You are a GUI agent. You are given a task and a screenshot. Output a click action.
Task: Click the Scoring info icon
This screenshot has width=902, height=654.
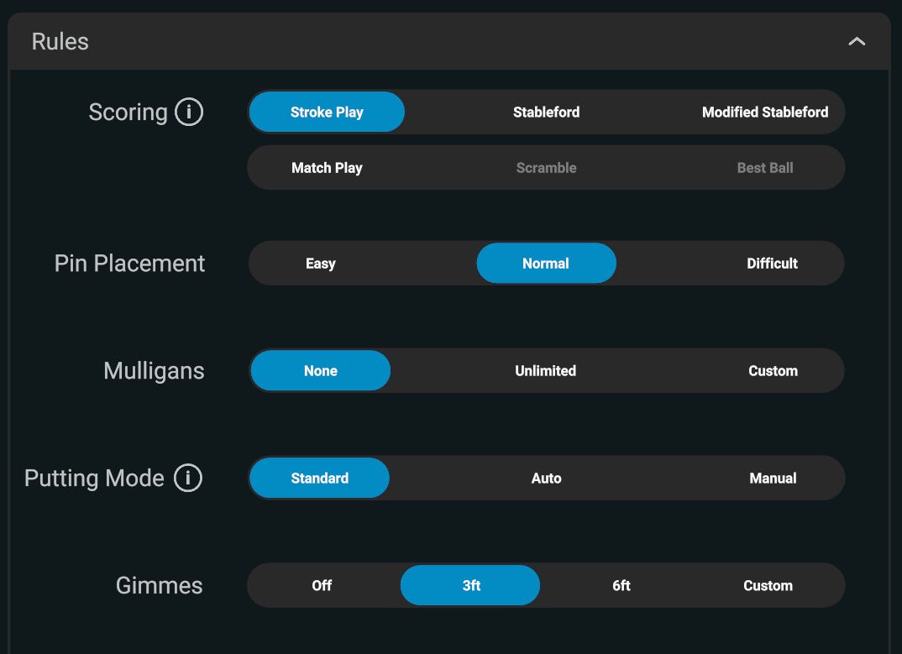click(x=189, y=112)
